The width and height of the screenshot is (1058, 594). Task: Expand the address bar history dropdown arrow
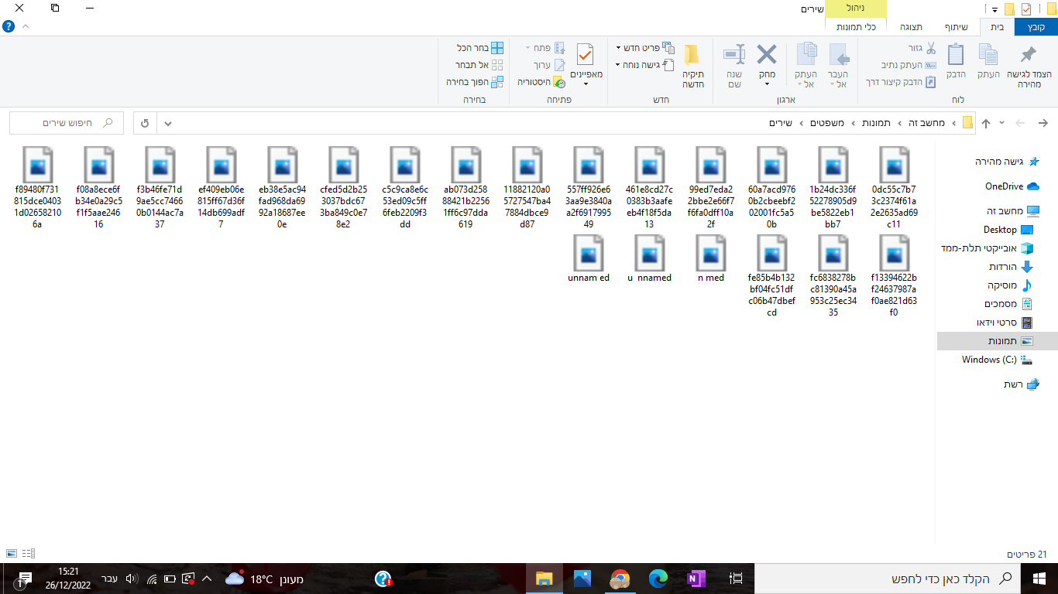pyautogui.click(x=168, y=123)
